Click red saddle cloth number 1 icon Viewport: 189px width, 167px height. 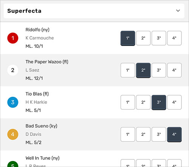coord(13,38)
